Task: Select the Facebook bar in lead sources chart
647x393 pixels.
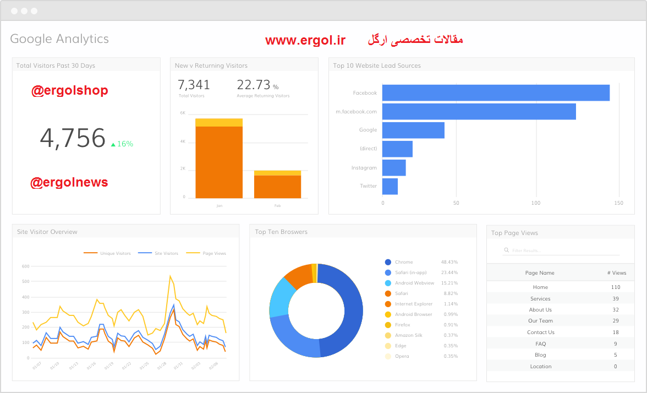Action: 495,92
